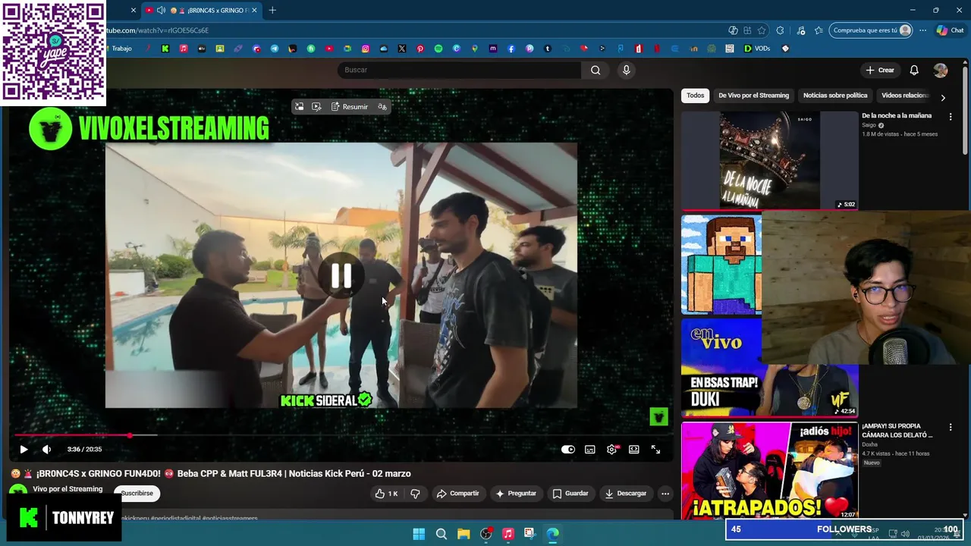The height and width of the screenshot is (546, 971).
Task: Open options menu for ¡AMPAY! video
Action: pyautogui.click(x=951, y=428)
